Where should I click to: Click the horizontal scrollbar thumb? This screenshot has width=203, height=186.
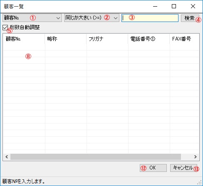(96, 157)
